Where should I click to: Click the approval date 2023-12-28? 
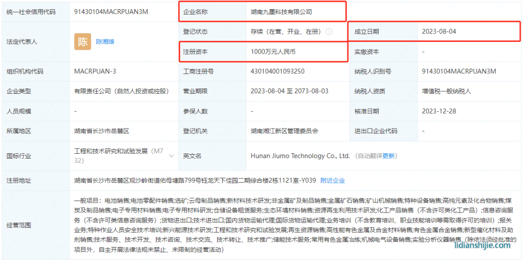pos(438,111)
